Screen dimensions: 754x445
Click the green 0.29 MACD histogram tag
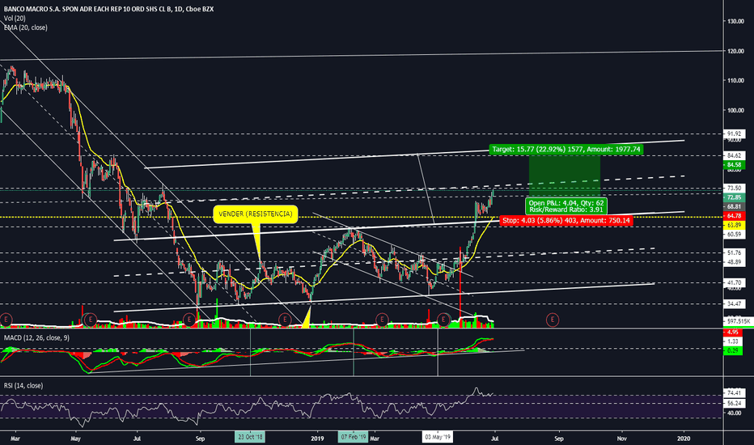(x=732, y=350)
